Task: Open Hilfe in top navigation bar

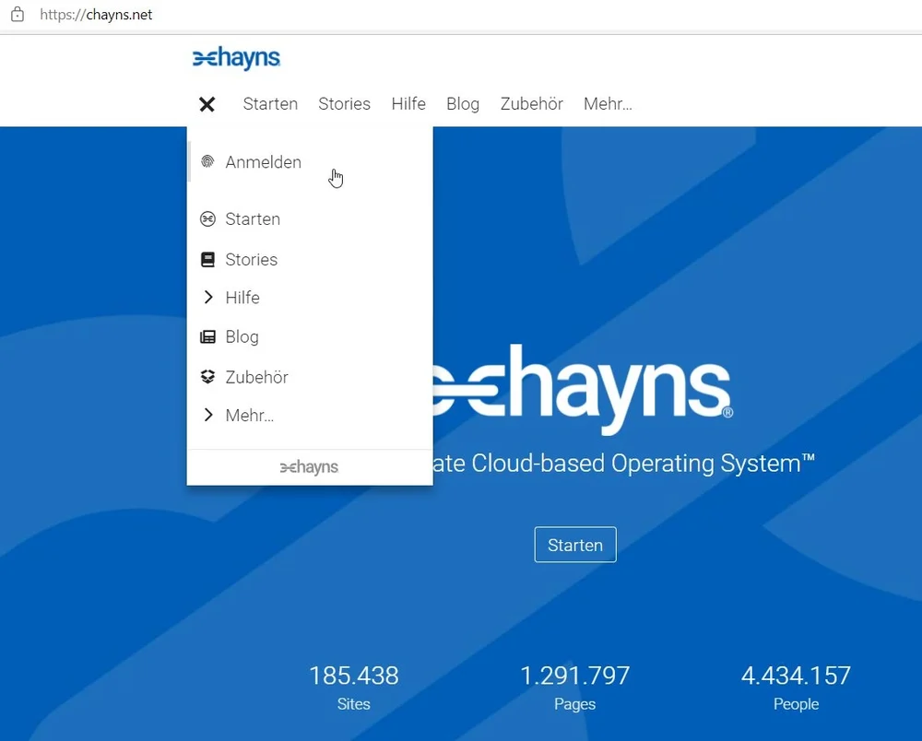Action: point(408,104)
